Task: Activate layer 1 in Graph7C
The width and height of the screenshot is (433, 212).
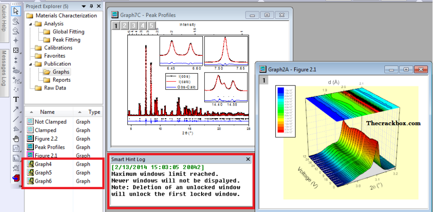Action: [116, 26]
